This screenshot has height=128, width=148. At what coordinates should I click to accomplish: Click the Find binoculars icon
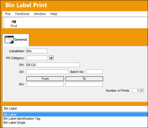point(14,22)
